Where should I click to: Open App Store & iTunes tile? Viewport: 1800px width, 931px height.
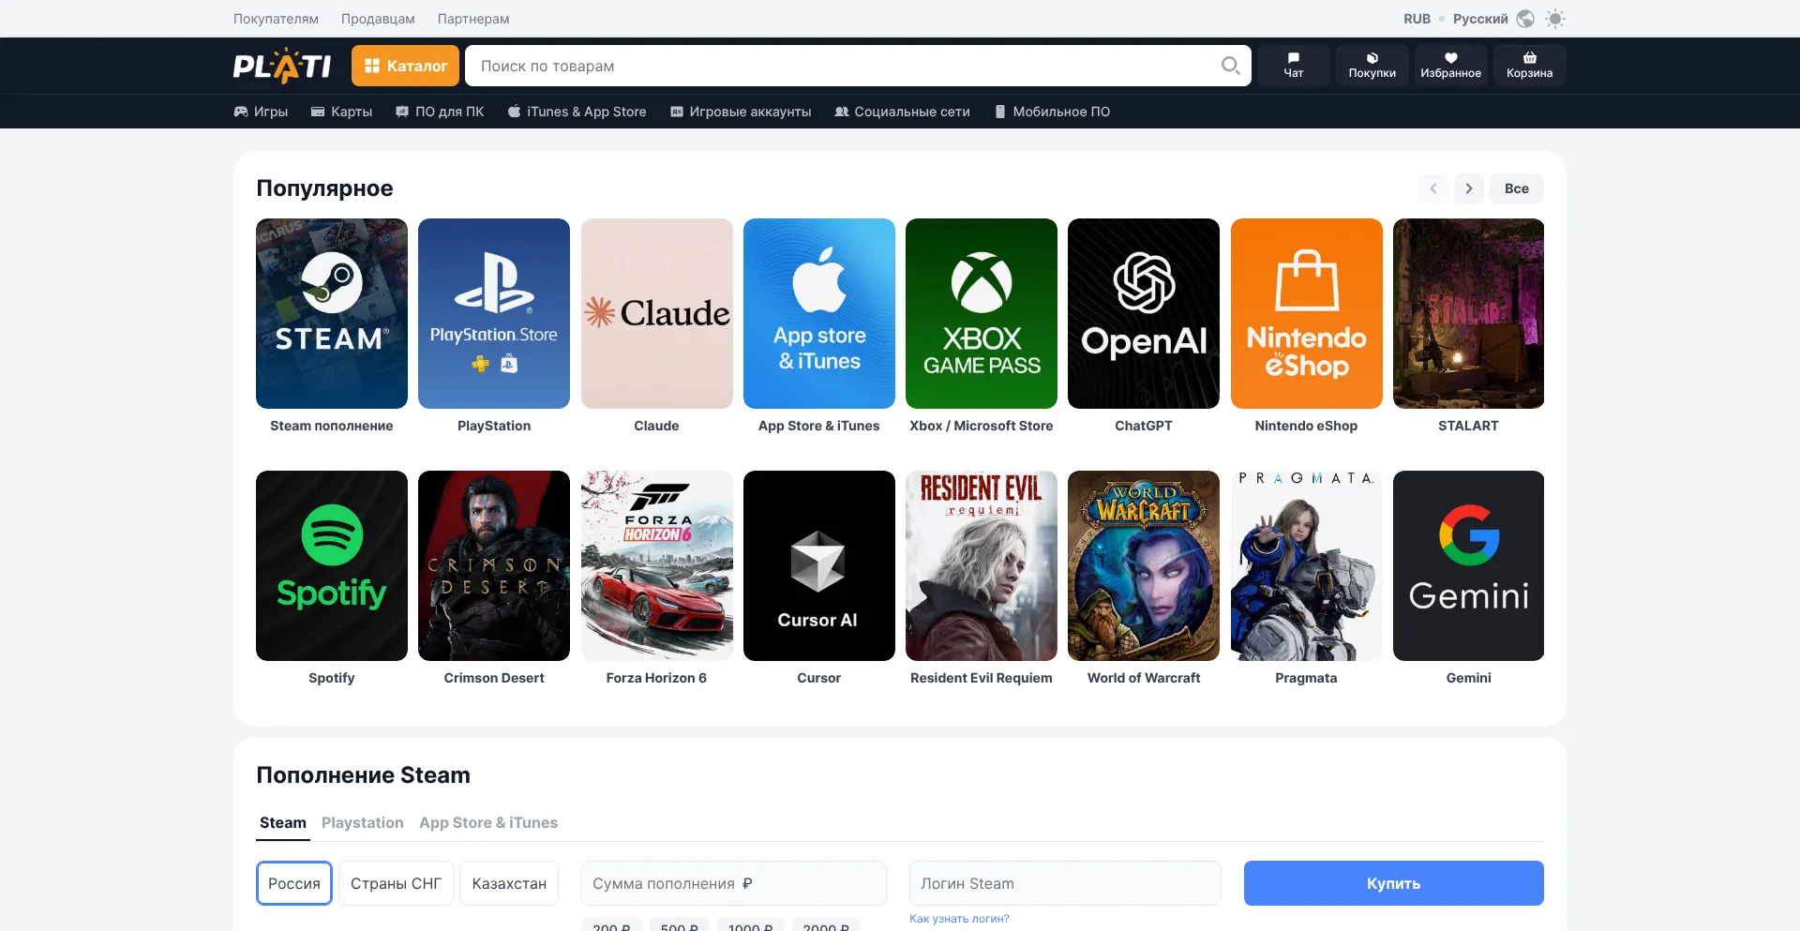(819, 313)
